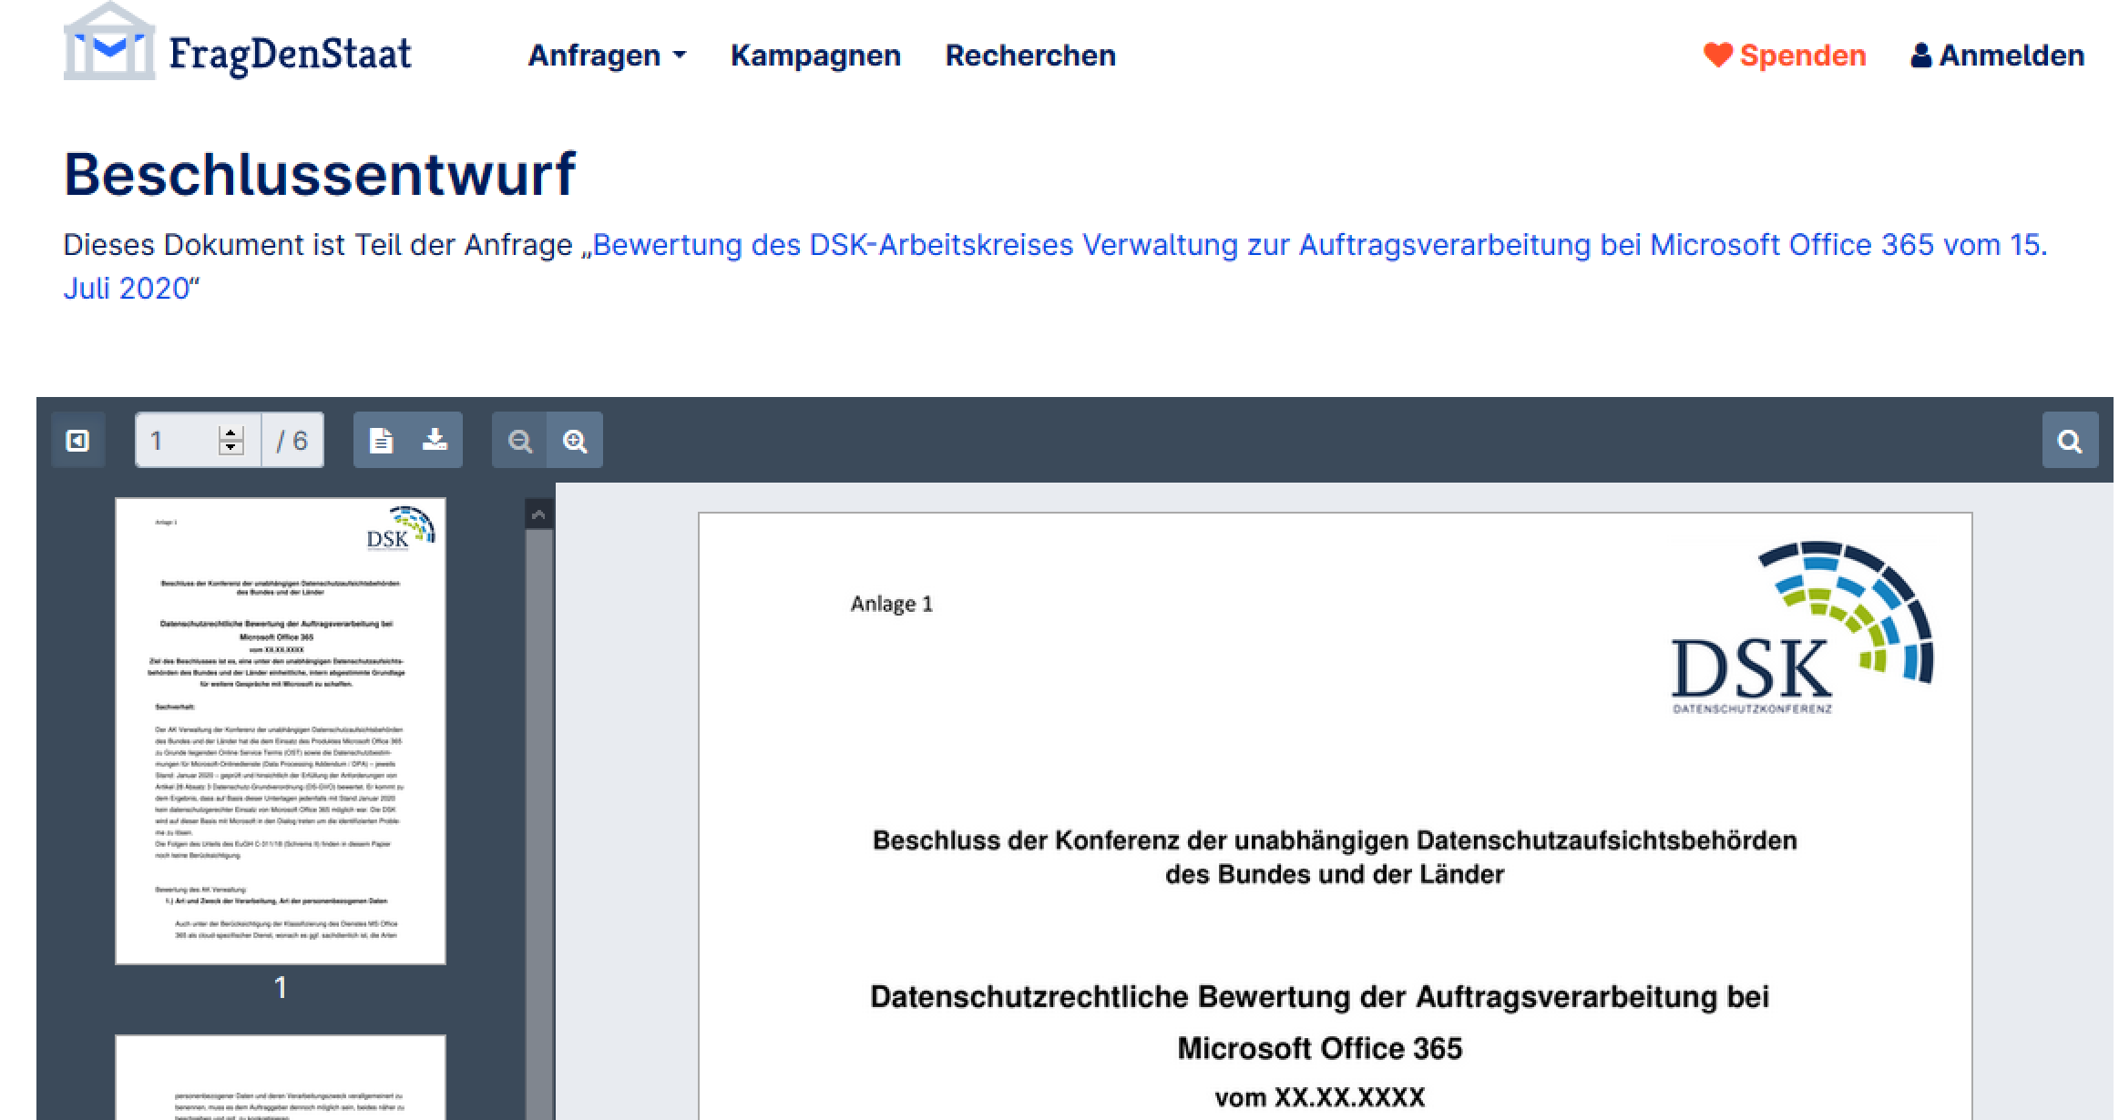The image size is (2119, 1120).
Task: Decrement page number with down arrow
Action: click(x=231, y=448)
